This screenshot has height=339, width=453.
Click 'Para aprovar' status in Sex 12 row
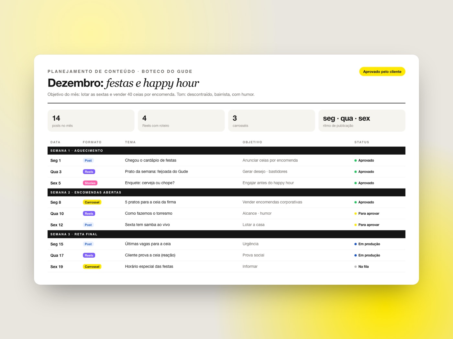click(367, 225)
